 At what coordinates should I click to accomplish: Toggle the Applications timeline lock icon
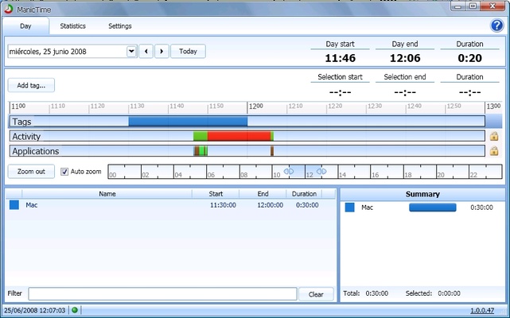tap(494, 151)
